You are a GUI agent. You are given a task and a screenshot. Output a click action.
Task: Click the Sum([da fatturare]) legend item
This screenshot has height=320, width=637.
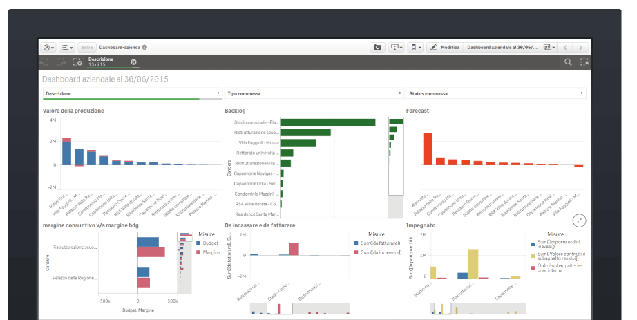coord(377,243)
